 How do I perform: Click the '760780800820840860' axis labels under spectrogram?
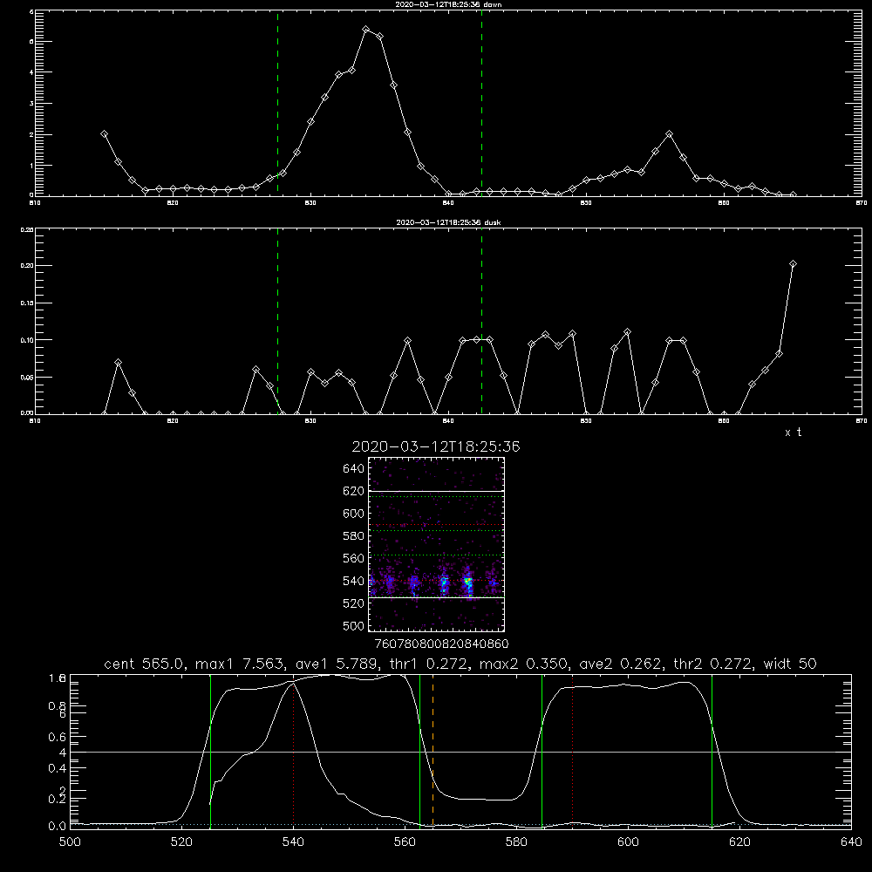point(441,644)
